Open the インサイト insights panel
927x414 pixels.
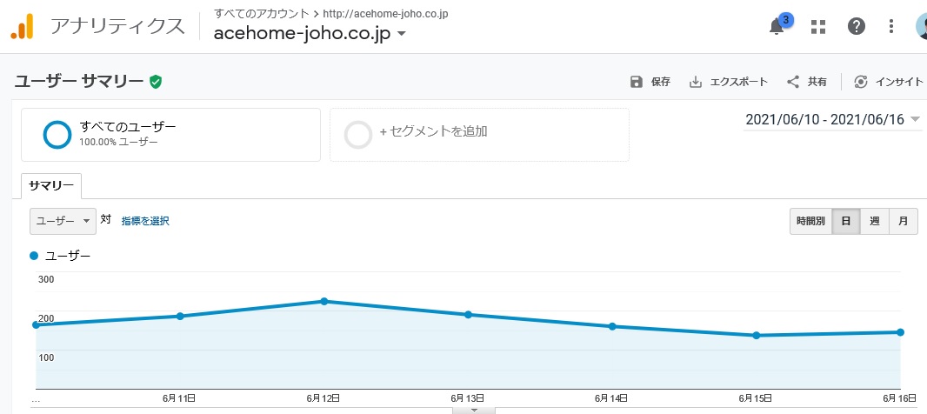(x=889, y=83)
